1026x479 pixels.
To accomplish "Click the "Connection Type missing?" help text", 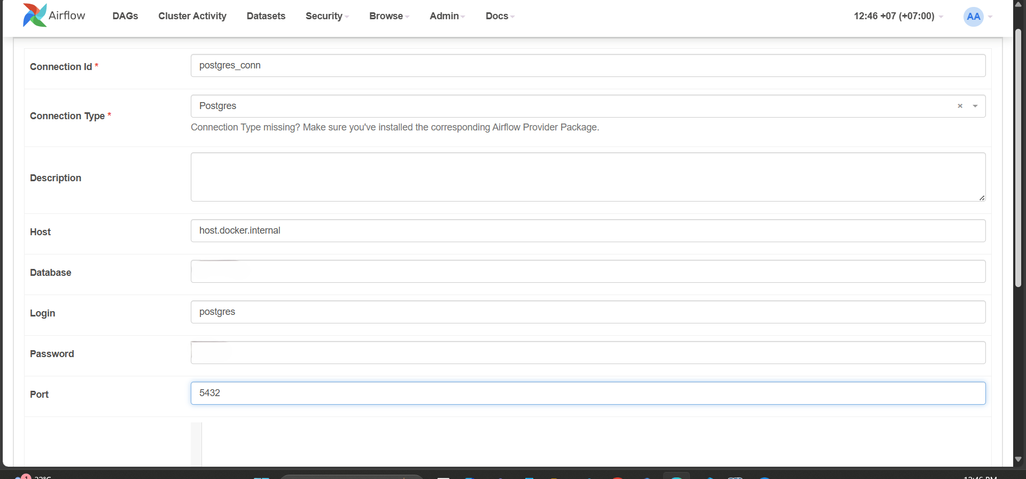I will tap(395, 127).
